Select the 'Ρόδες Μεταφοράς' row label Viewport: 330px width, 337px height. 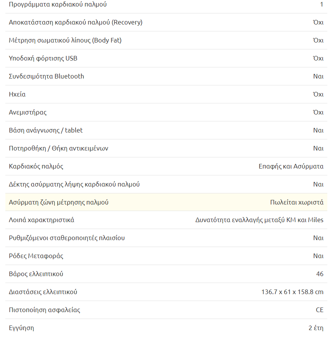point(36,256)
